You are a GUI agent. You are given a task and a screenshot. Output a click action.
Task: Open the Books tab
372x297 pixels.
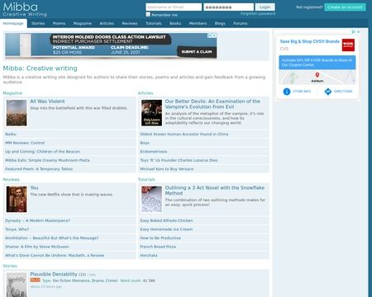click(x=175, y=23)
